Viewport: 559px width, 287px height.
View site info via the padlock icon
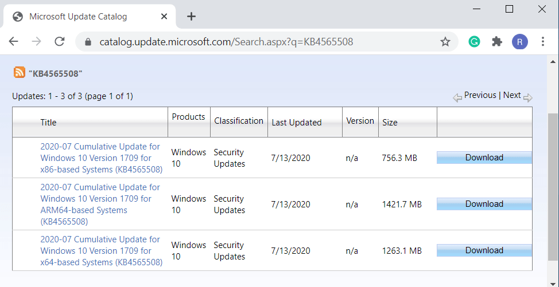coord(88,42)
